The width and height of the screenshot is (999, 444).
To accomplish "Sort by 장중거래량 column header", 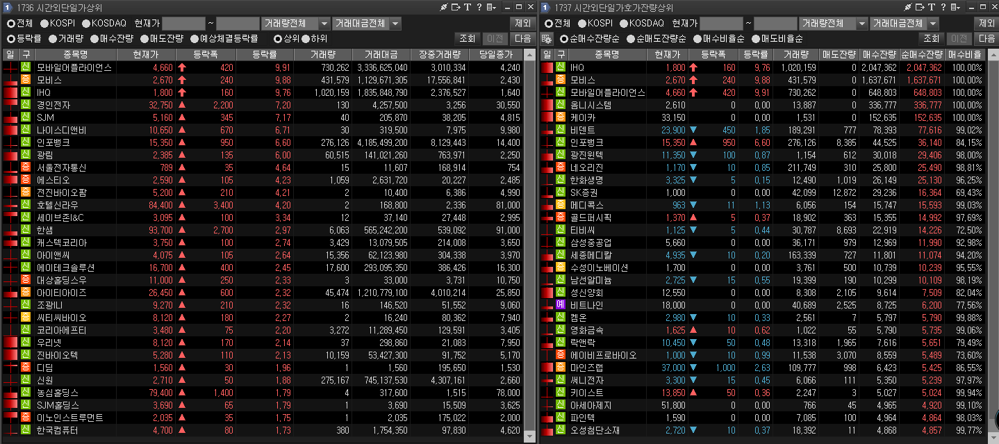I will (x=439, y=54).
